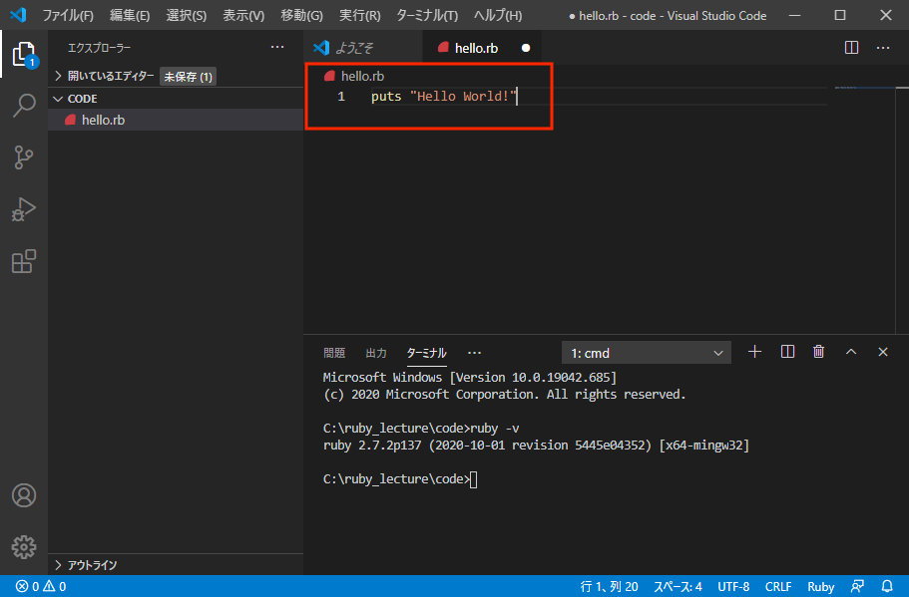Open the 表示(V) menu

coord(243,16)
